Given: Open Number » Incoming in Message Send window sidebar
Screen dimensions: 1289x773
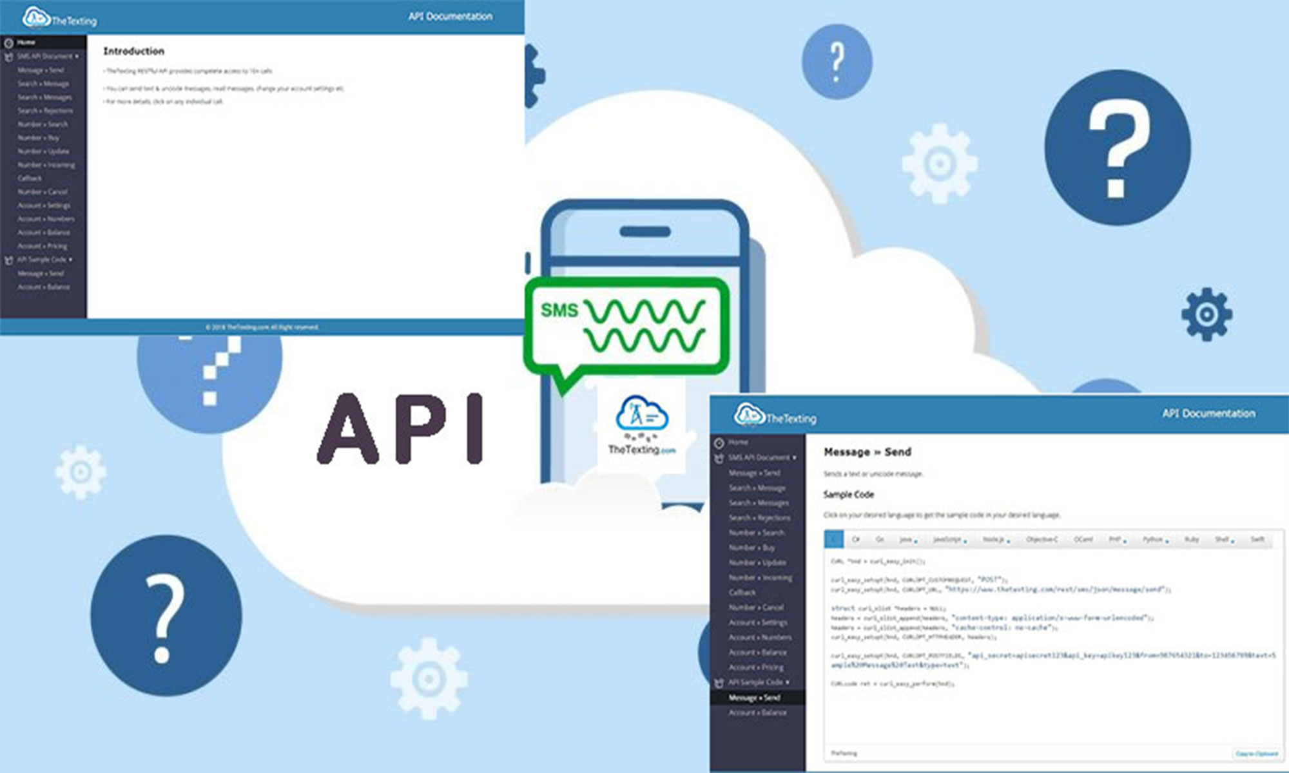Looking at the screenshot, I should click(x=761, y=578).
